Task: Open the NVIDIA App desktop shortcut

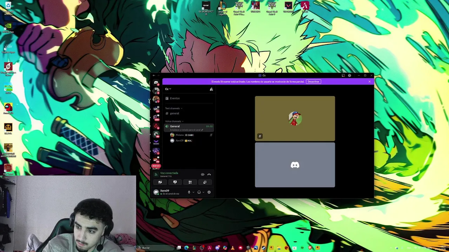Action: tap(8, 28)
